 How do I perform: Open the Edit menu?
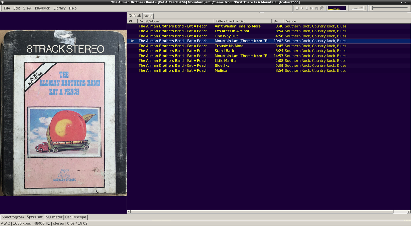(x=17, y=8)
